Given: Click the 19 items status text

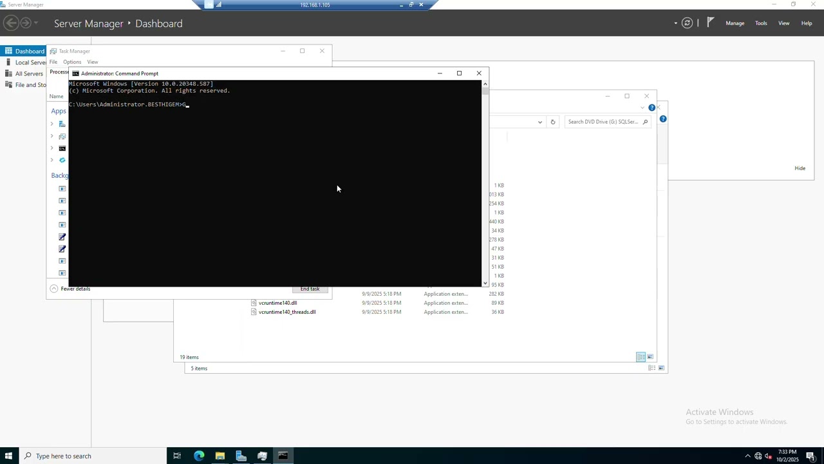Looking at the screenshot, I should coord(189,357).
